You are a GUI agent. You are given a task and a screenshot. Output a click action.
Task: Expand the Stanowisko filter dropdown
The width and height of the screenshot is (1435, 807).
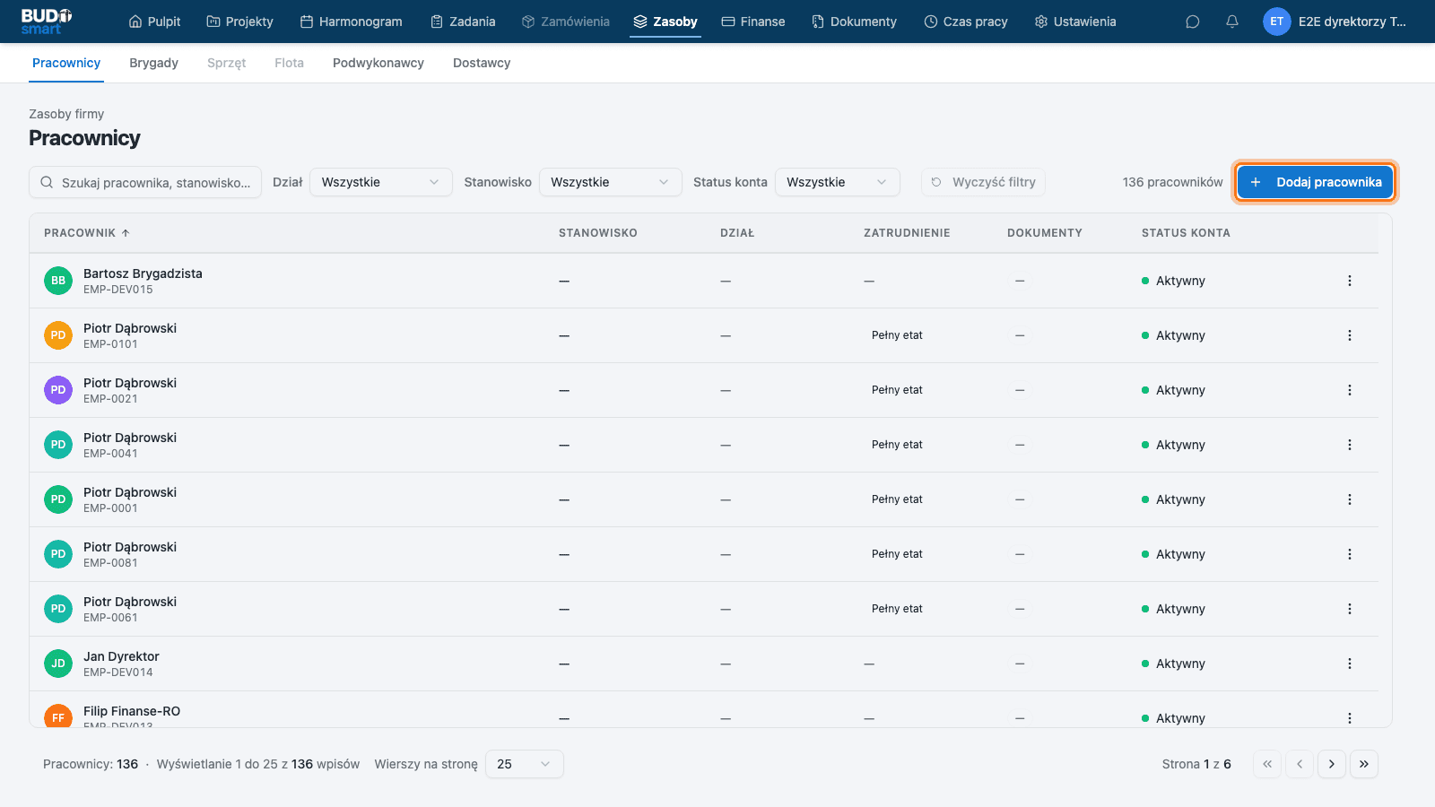610,182
